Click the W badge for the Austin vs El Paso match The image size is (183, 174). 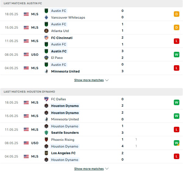tap(176, 55)
